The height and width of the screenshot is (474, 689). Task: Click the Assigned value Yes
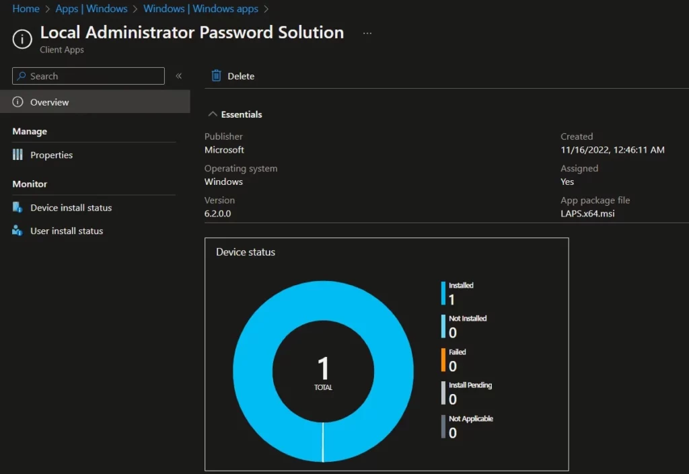(x=567, y=182)
